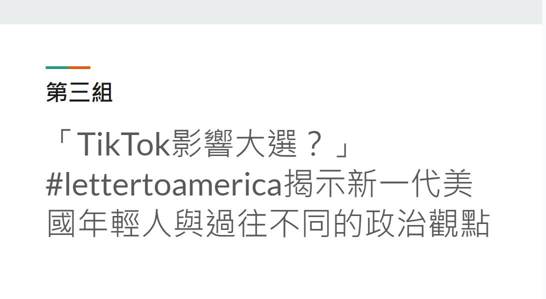Click the word TikTok in headline
This screenshot has width=546, height=299.
click(x=123, y=144)
